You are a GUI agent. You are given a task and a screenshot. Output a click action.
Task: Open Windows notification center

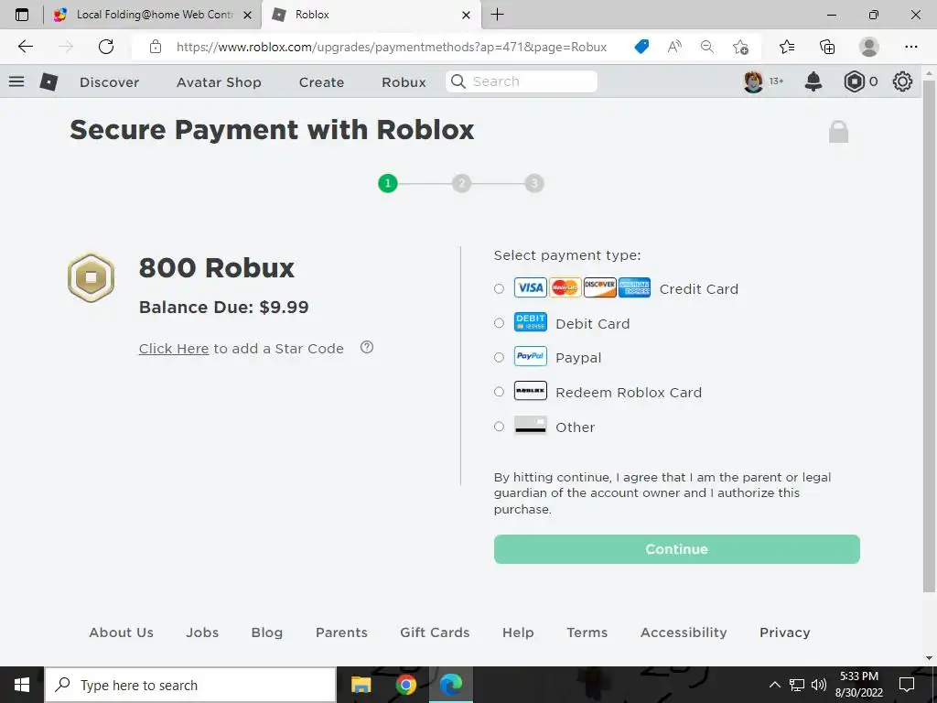pos(907,685)
